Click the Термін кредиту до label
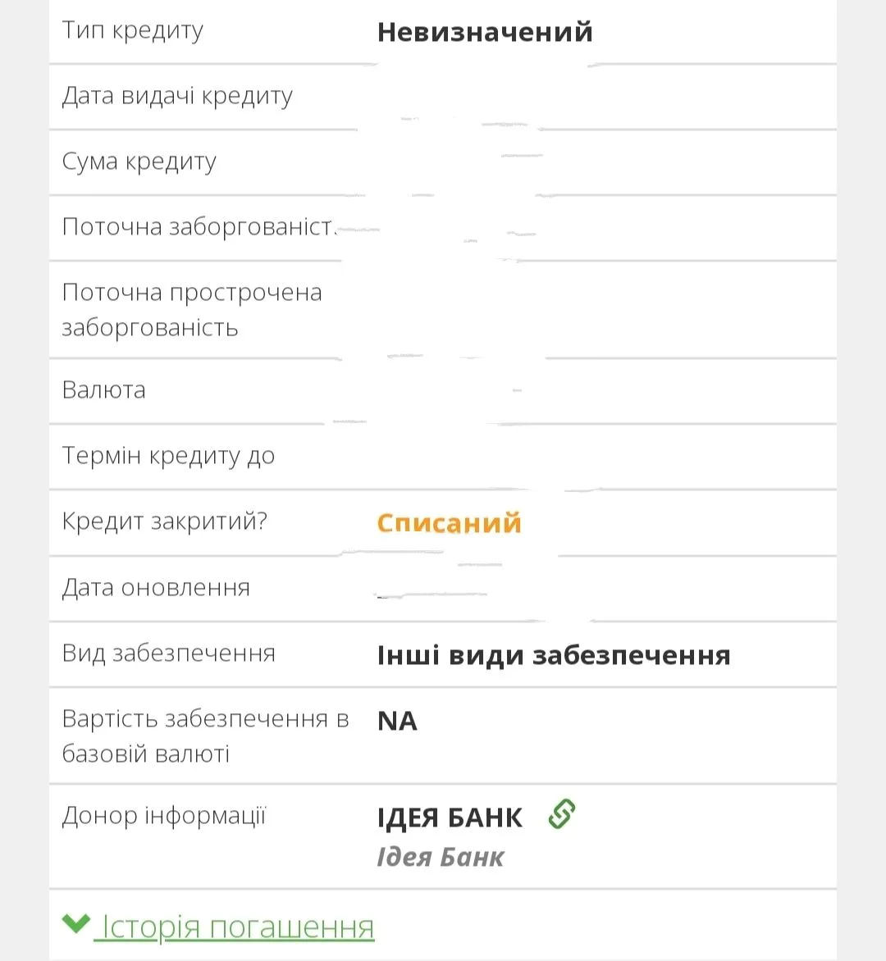Viewport: 886px width, 961px height. 168,456
